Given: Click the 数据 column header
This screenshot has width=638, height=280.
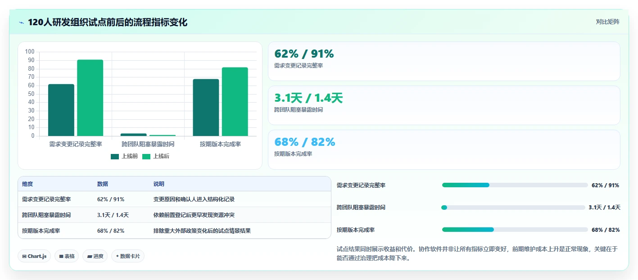Looking at the screenshot, I should (x=103, y=184).
